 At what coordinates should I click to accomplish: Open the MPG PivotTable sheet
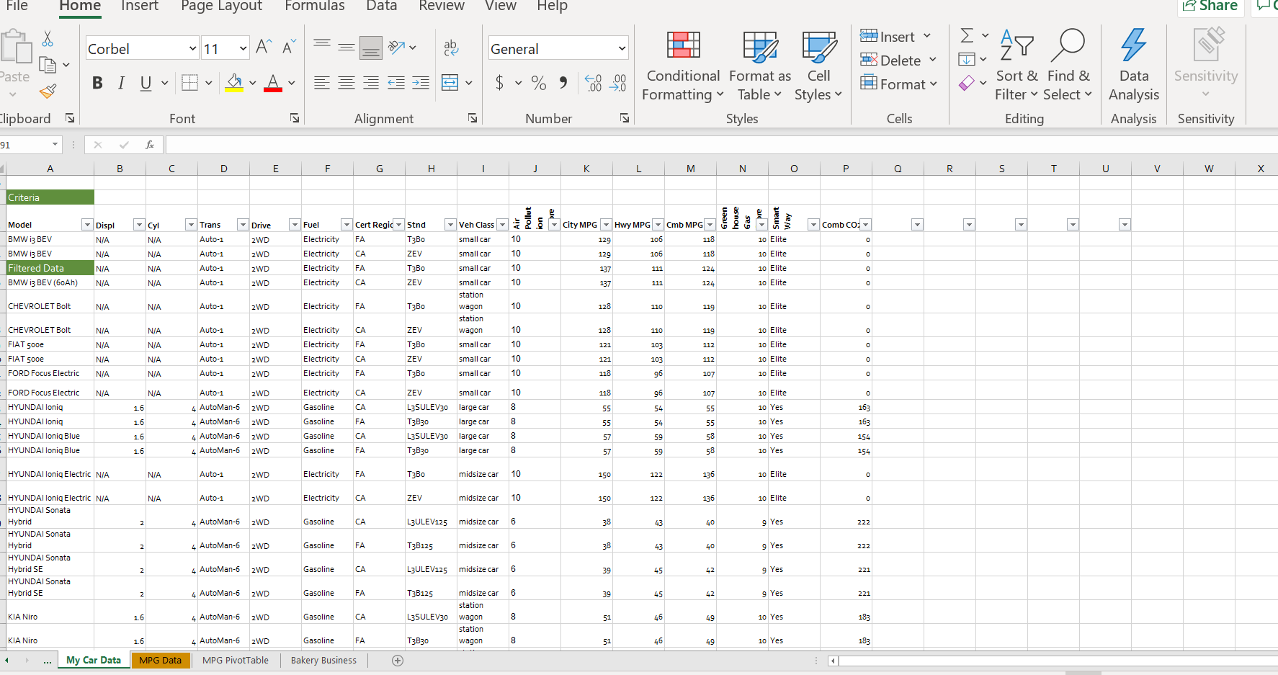click(236, 660)
